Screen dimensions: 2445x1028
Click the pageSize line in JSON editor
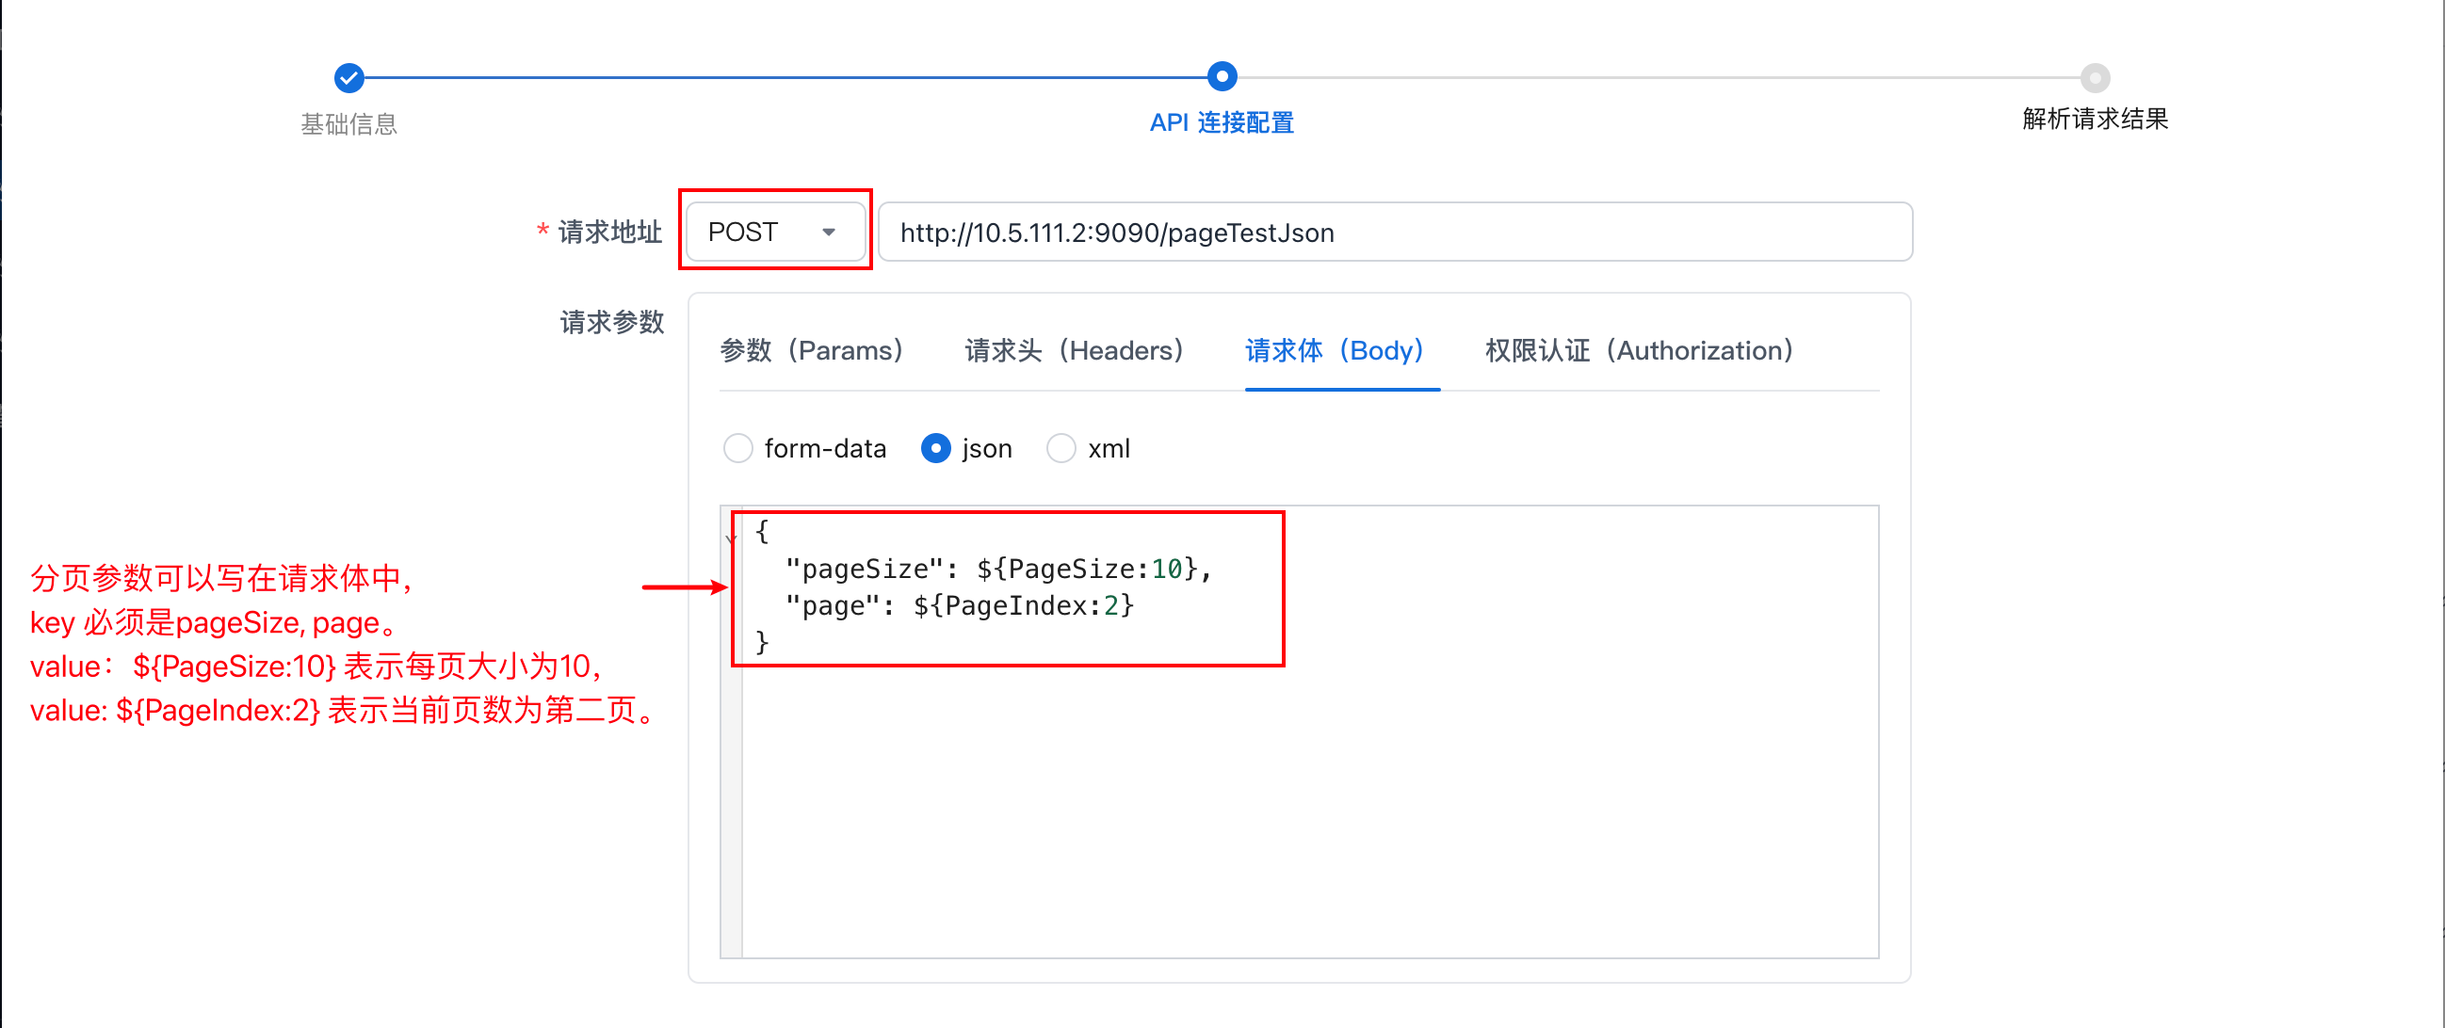[x=996, y=569]
